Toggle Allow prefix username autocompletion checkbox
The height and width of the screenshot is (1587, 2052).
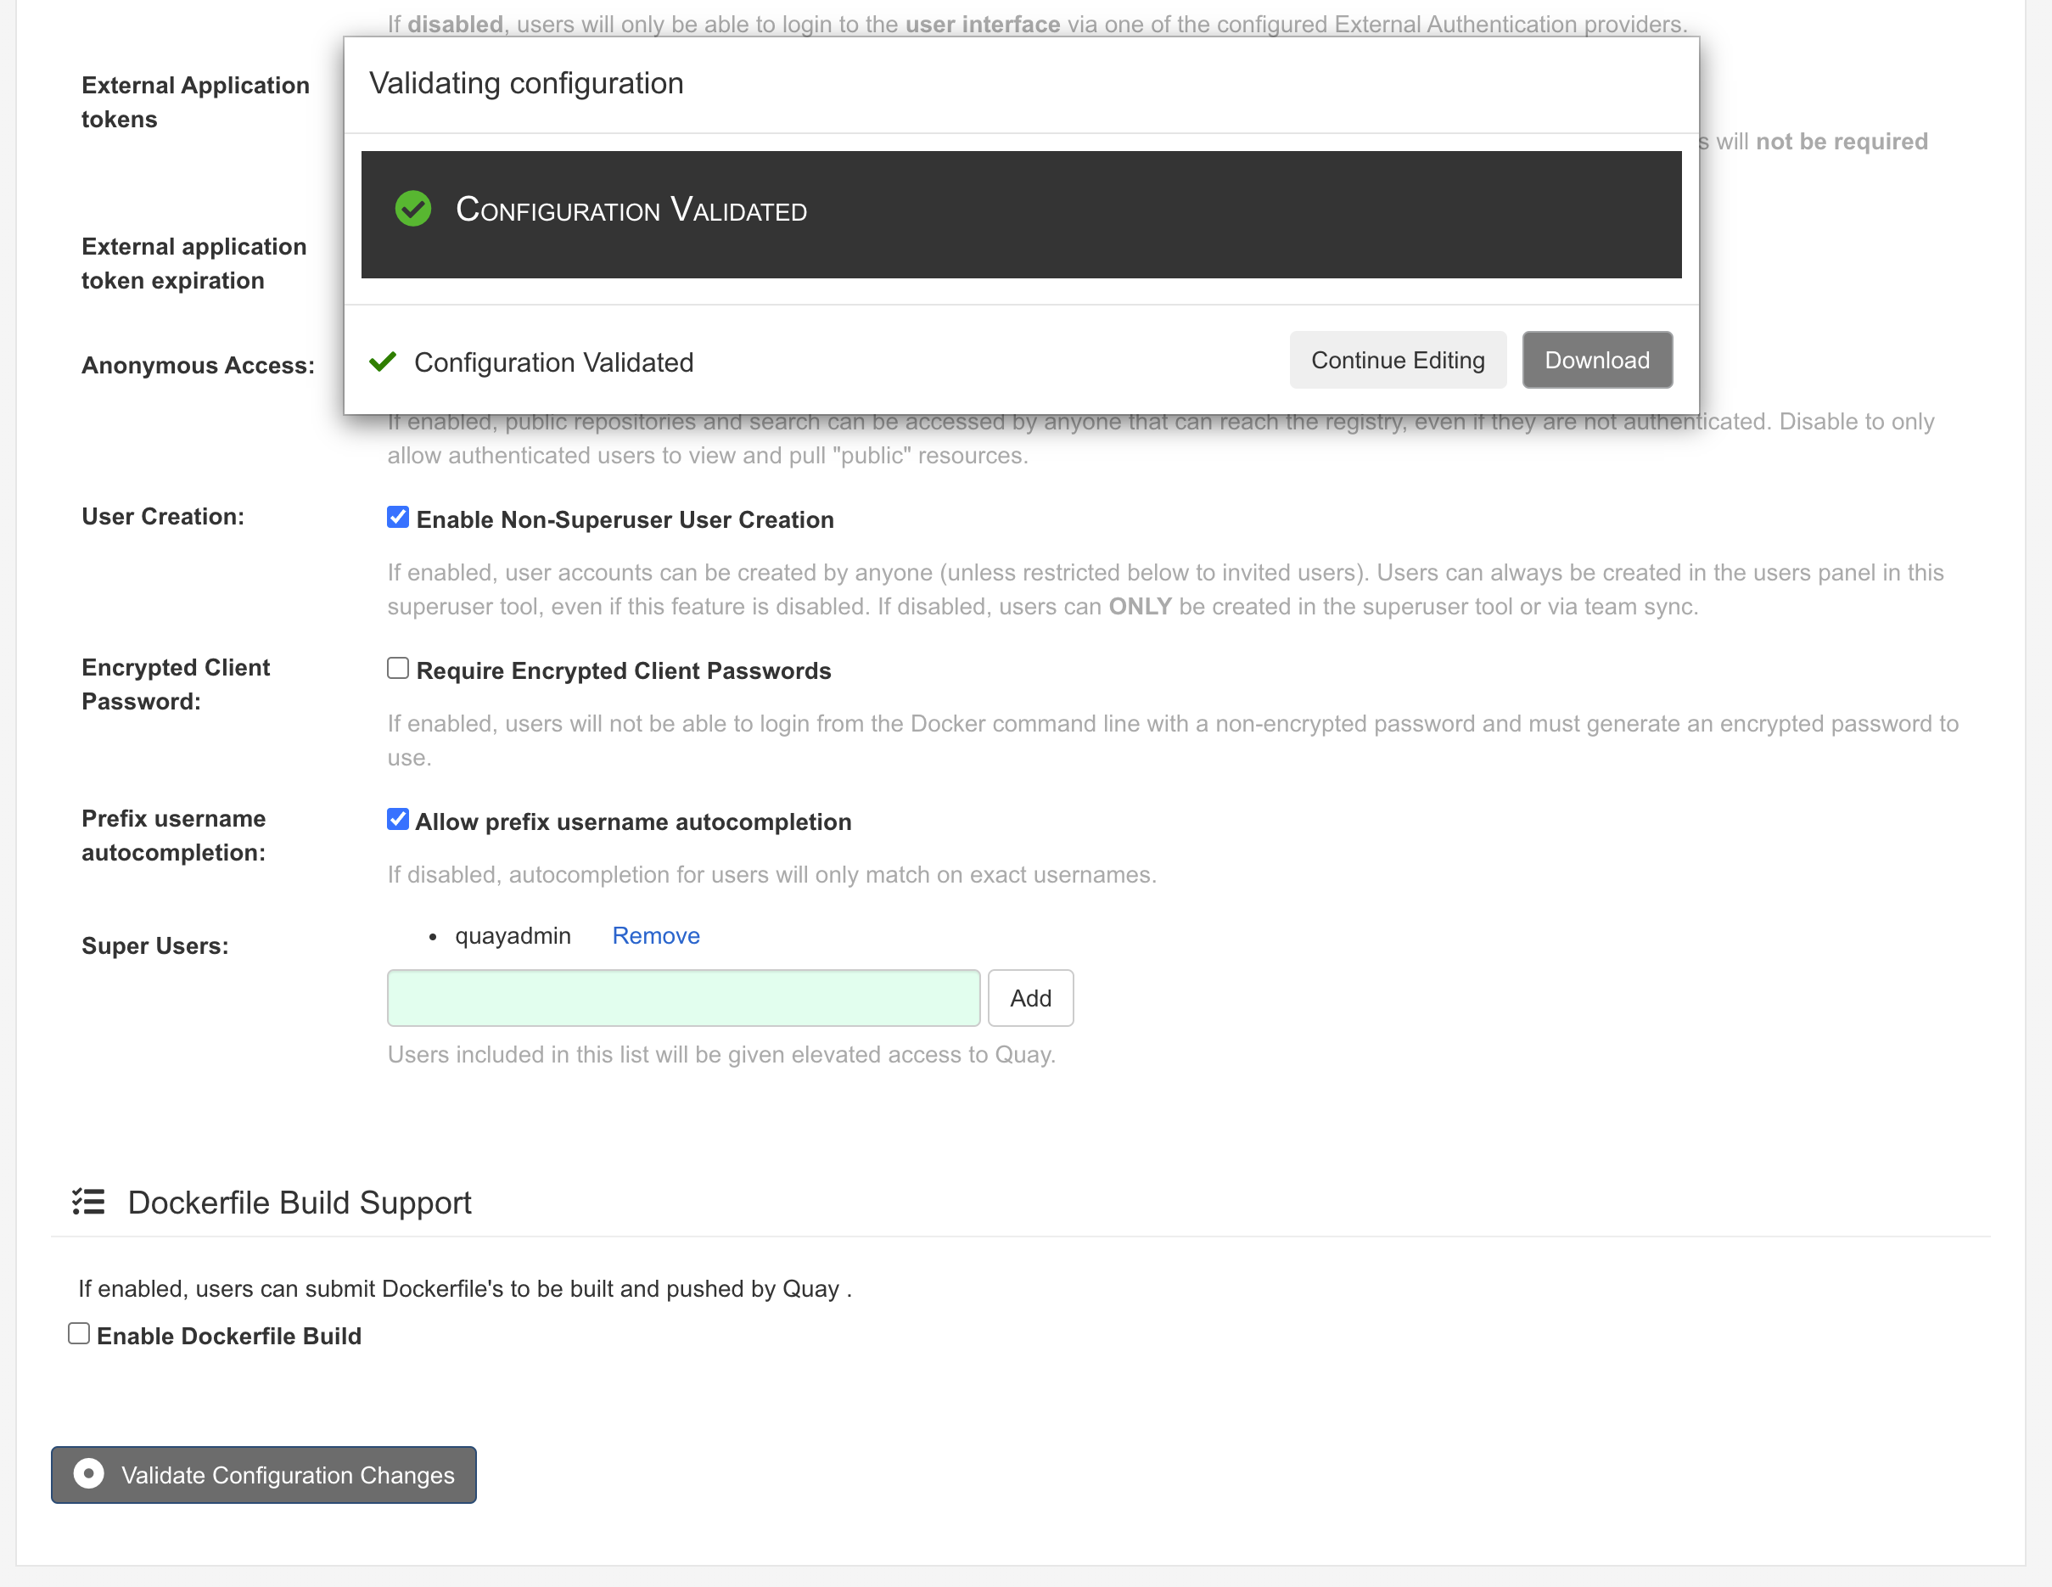point(397,819)
